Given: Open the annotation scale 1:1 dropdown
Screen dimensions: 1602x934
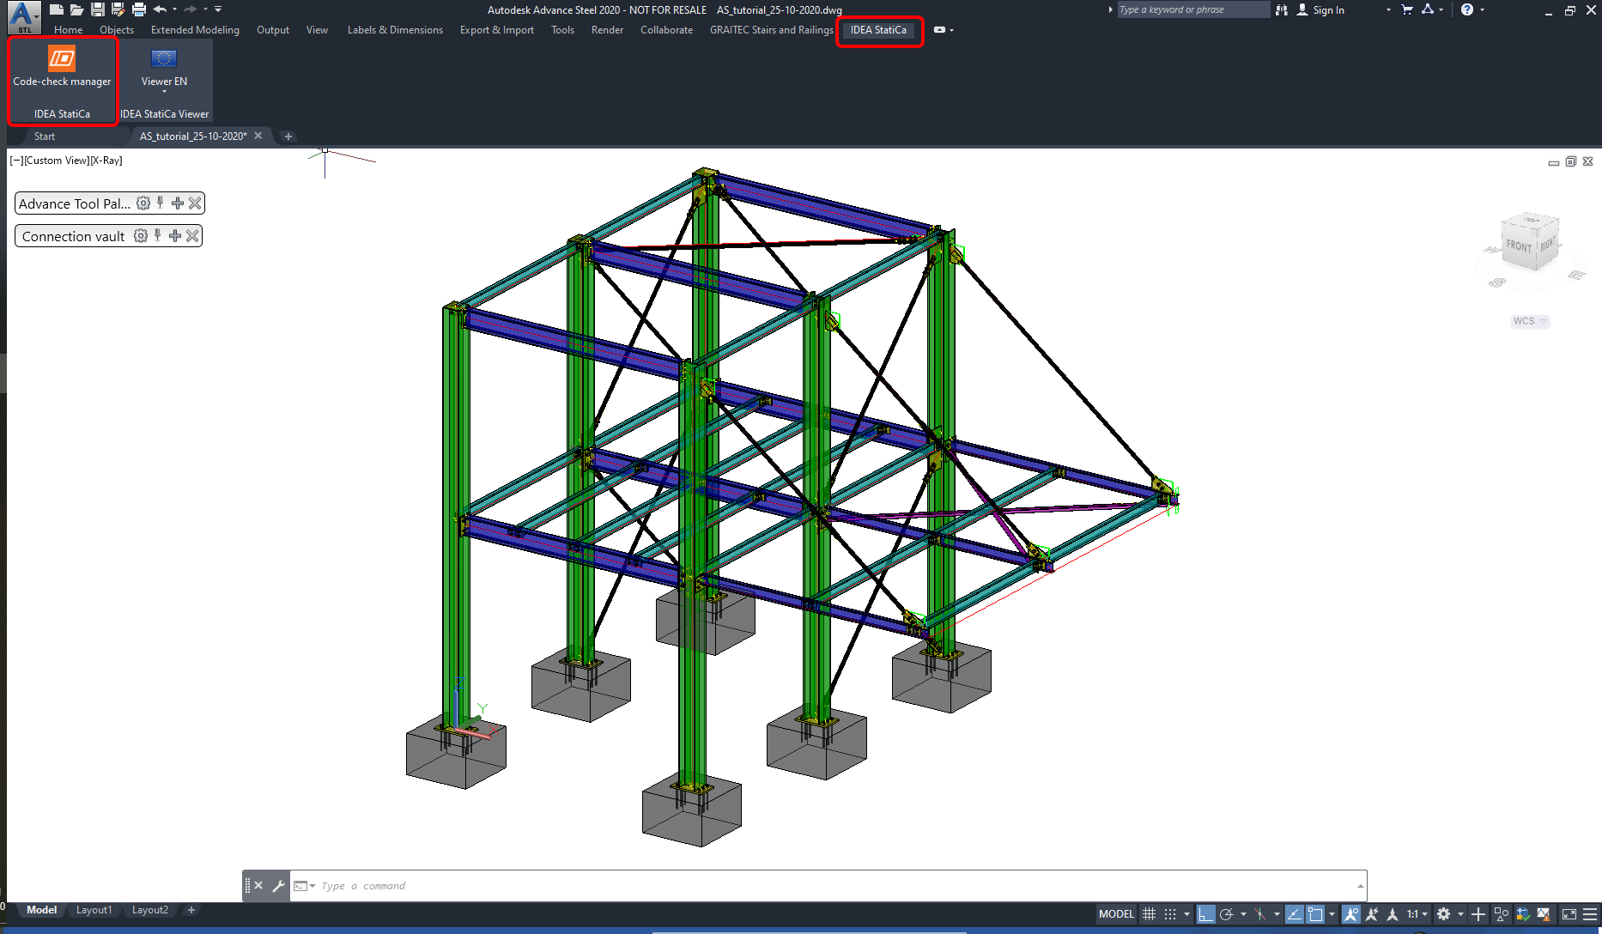Looking at the screenshot, I should tap(1421, 913).
